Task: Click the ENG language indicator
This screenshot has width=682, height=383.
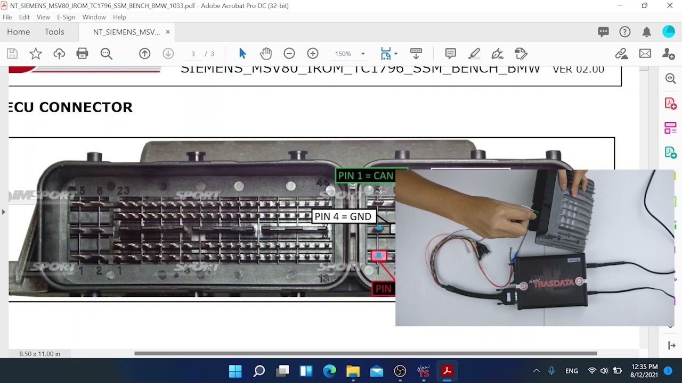Action: 572,371
